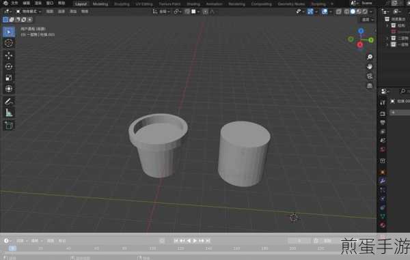Open the Layout workspace tab
This screenshot has width=410, height=260.
tap(81, 4)
